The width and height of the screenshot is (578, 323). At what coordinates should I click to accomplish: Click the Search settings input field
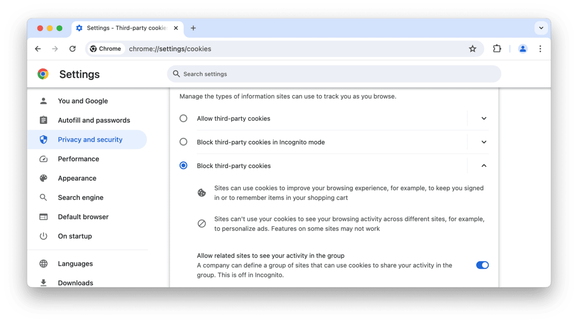334,74
